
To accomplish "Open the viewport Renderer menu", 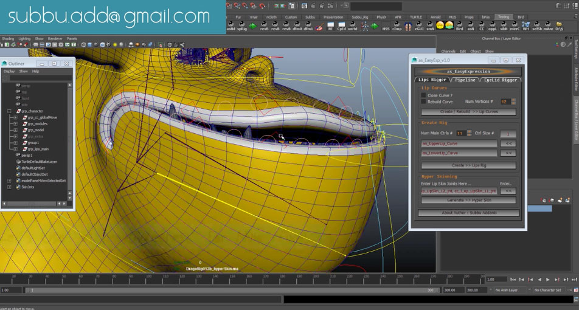I will [55, 38].
